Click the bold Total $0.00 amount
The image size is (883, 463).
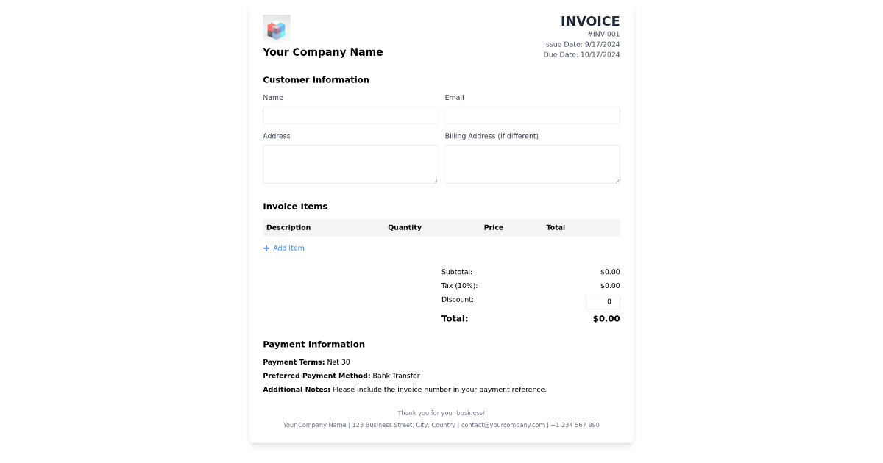pyautogui.click(x=606, y=318)
